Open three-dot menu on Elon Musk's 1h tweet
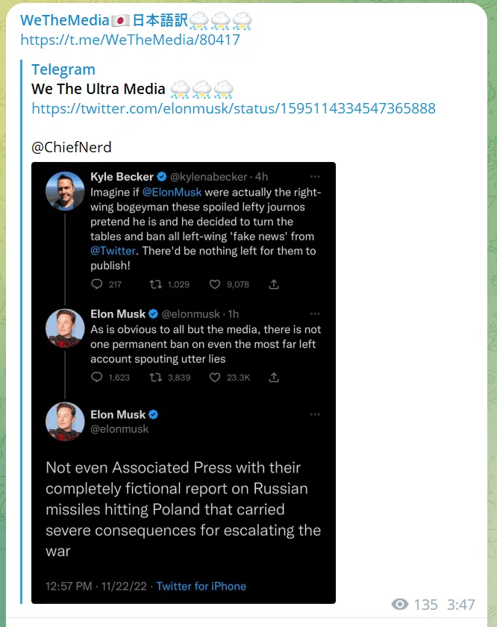 point(315,314)
